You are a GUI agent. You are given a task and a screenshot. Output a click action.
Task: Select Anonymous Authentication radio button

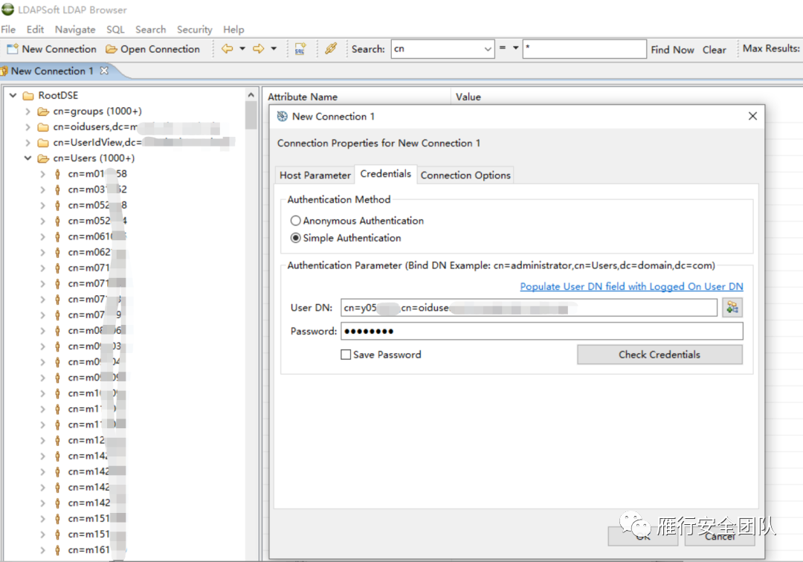pyautogui.click(x=295, y=221)
